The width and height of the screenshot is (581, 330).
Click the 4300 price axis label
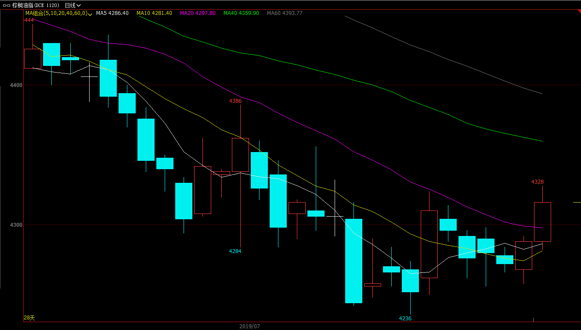(x=16, y=225)
